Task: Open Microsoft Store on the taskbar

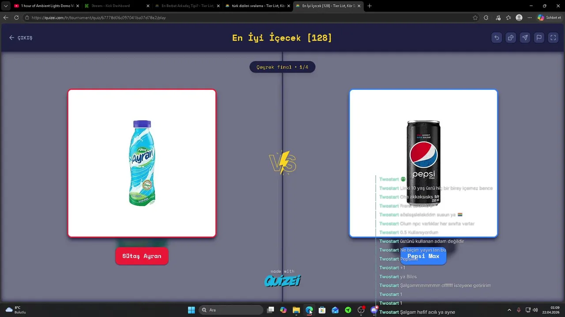Action: point(322,310)
